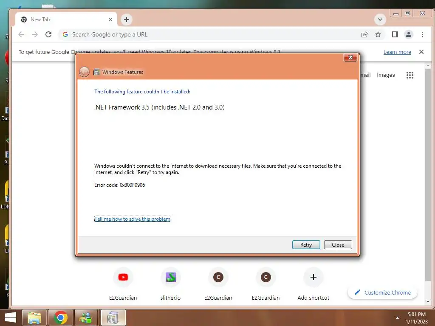The image size is (435, 326).
Task: Select Windows Features taskbar icon
Action: (x=113, y=318)
